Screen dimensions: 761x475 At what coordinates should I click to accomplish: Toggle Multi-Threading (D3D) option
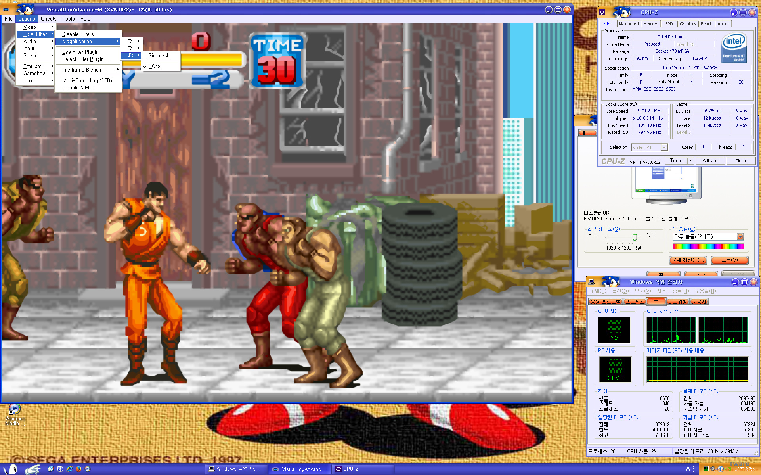(x=87, y=80)
